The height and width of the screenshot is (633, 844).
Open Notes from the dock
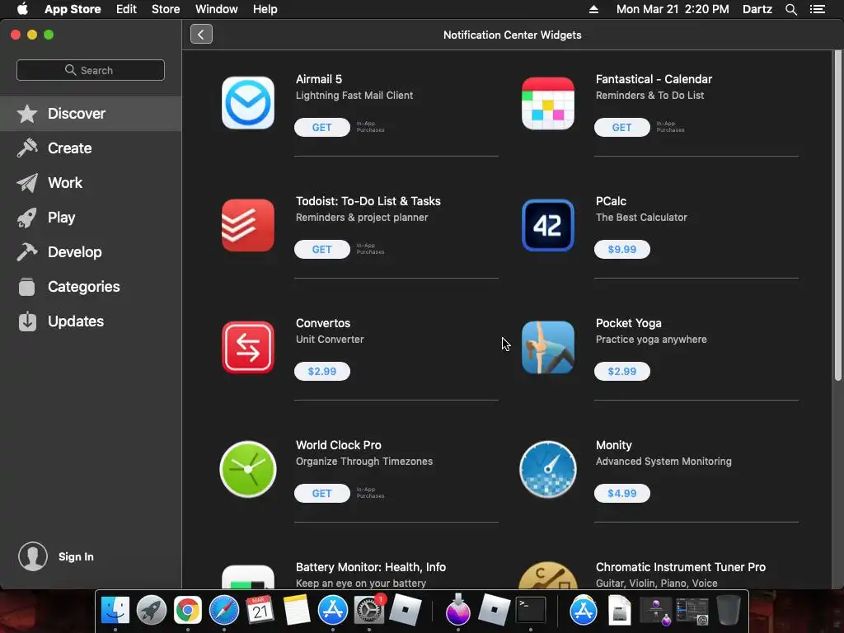click(x=296, y=611)
